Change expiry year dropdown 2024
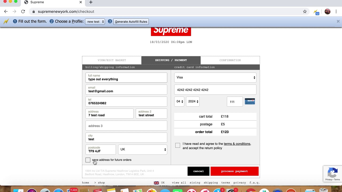Viewport: 342px width, 192px height. tap(193, 101)
